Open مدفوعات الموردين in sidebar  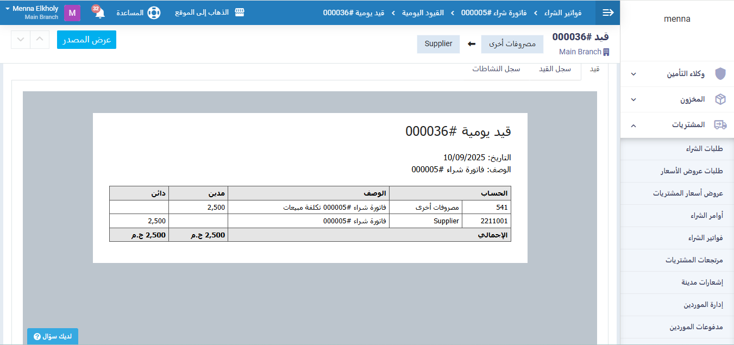(677, 327)
